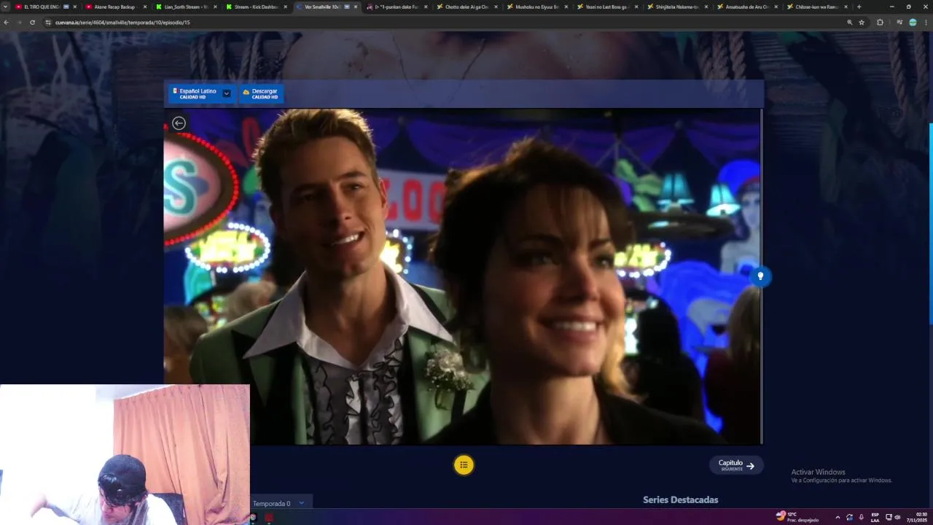
Task: Go to the next Capitulo Siguiente
Action: (x=736, y=465)
